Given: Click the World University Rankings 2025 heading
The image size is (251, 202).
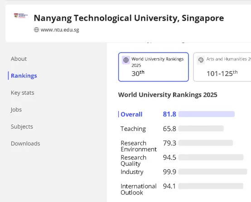Looking at the screenshot, I should 168,95.
